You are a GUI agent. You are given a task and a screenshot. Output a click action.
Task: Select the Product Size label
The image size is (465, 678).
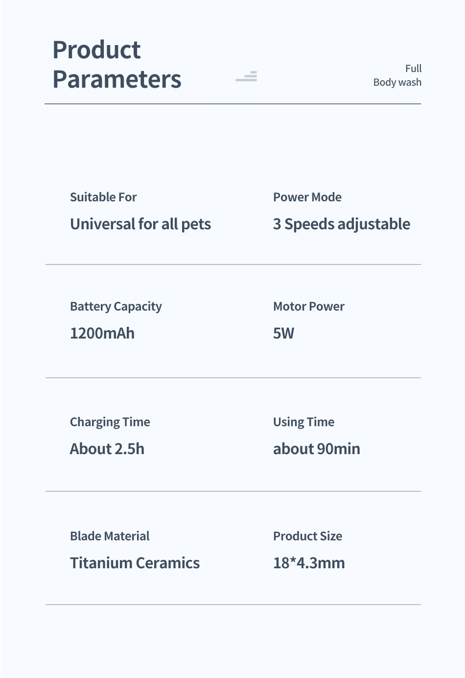point(307,536)
